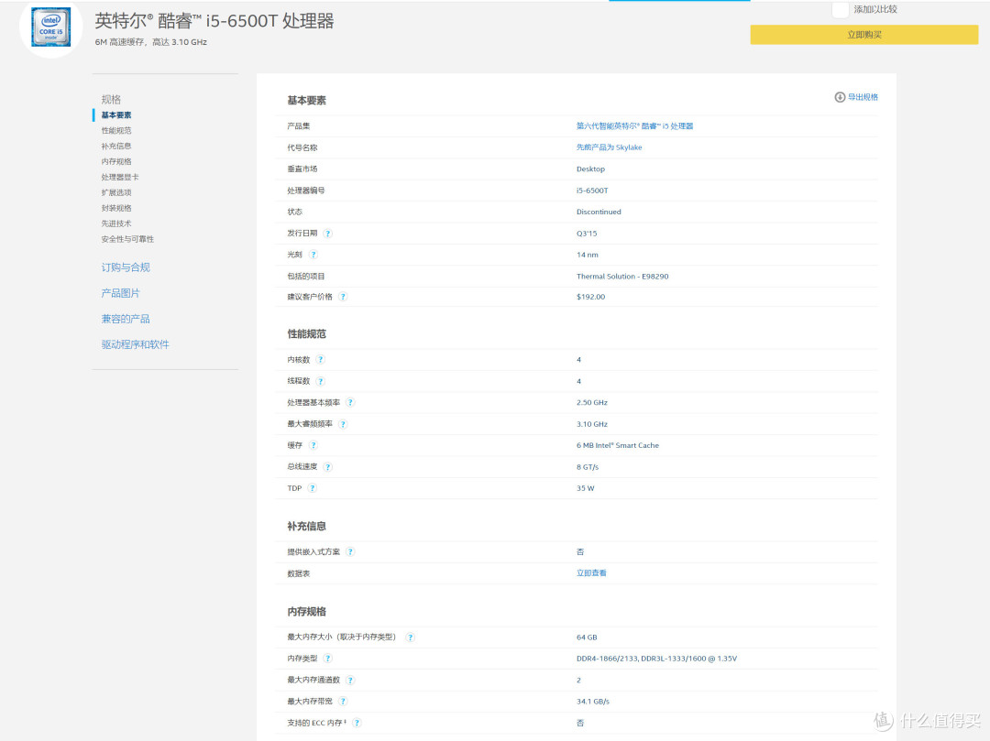Open help icon next to 内存类型
990x741 pixels.
(x=327, y=659)
